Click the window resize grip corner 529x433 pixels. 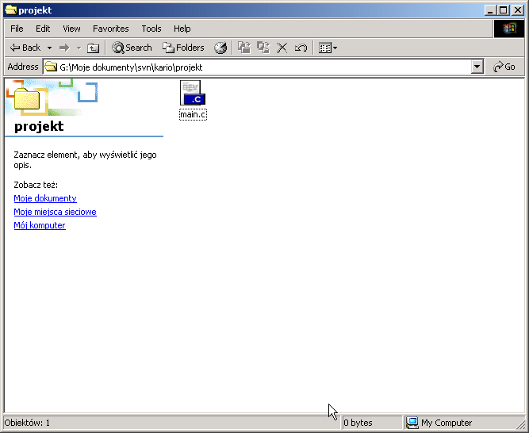tap(520, 424)
